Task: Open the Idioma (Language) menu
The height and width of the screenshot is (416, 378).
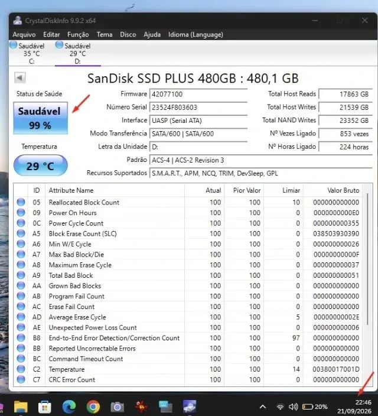Action: click(195, 34)
